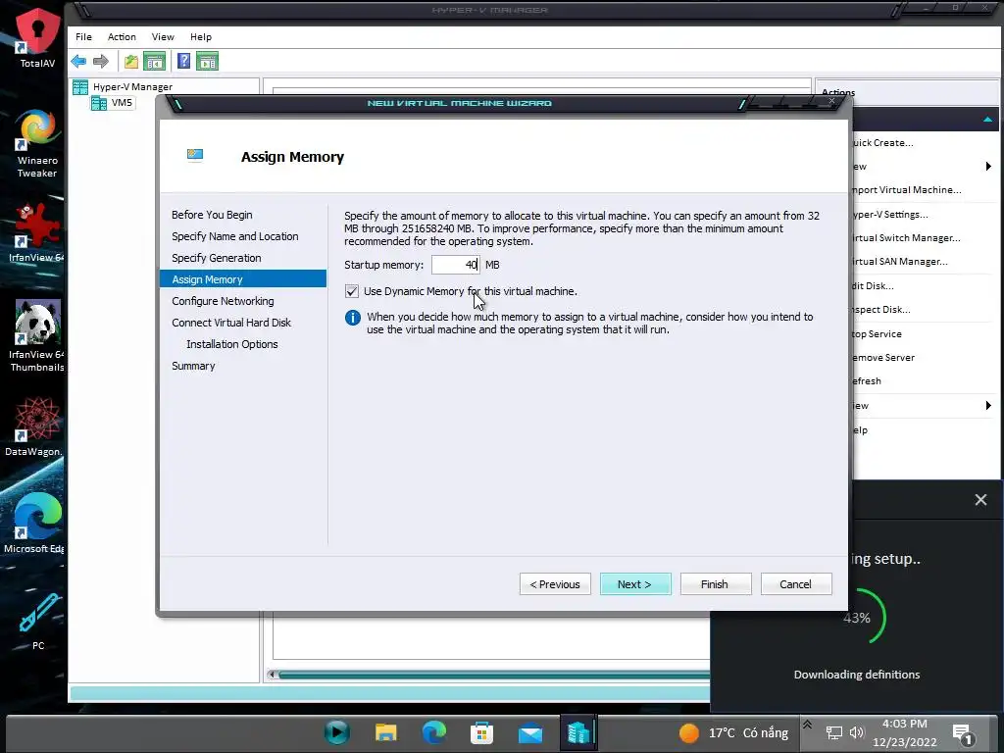Click the horizontal scrollbar in Hyper-V Manager
Image resolution: width=1004 pixels, height=753 pixels.
494,675
